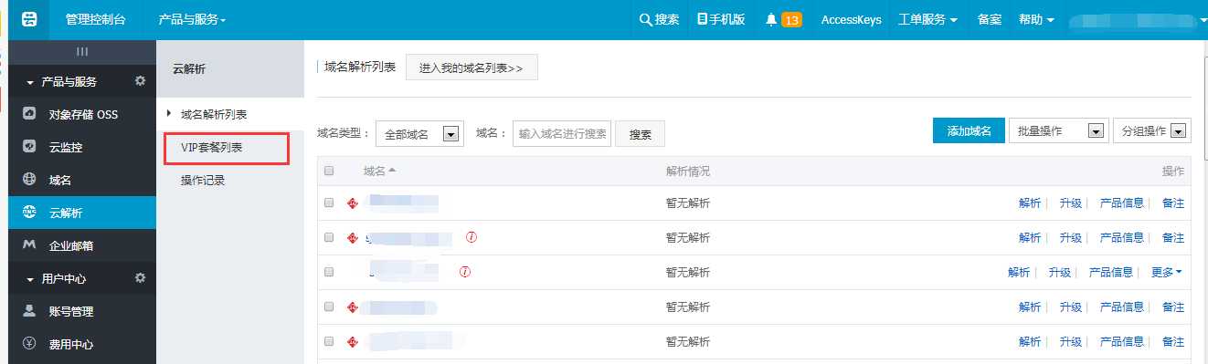Viewport: 1208px width, 364px height.
Task: Click 解析 link in row with 更多
Action: click(x=1019, y=272)
